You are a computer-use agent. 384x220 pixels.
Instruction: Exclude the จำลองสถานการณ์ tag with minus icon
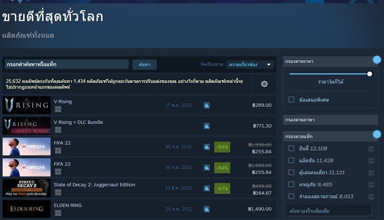tap(371, 197)
